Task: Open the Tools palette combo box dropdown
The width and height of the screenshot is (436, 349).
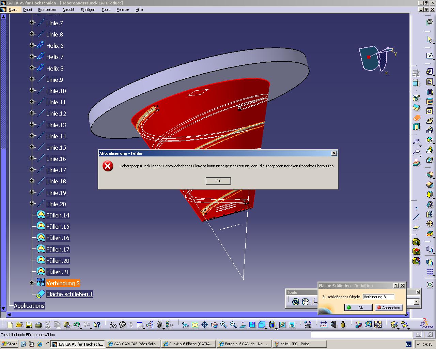Action: [x=416, y=302]
